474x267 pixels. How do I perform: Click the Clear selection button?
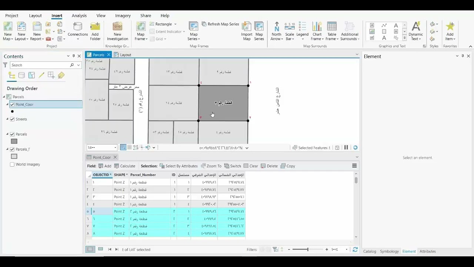[x=251, y=166]
